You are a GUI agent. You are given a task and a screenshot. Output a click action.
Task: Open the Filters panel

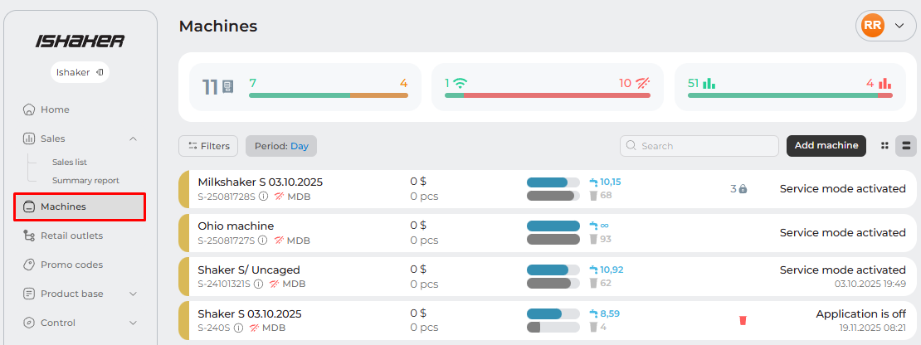pyautogui.click(x=208, y=146)
